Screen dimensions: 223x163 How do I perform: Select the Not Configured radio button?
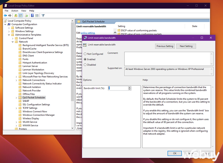point(85,54)
